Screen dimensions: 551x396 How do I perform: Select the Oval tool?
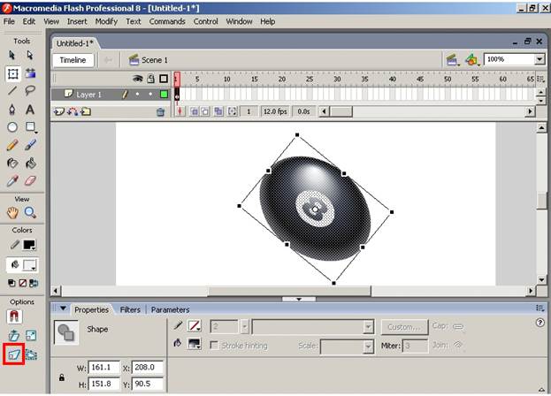point(12,127)
